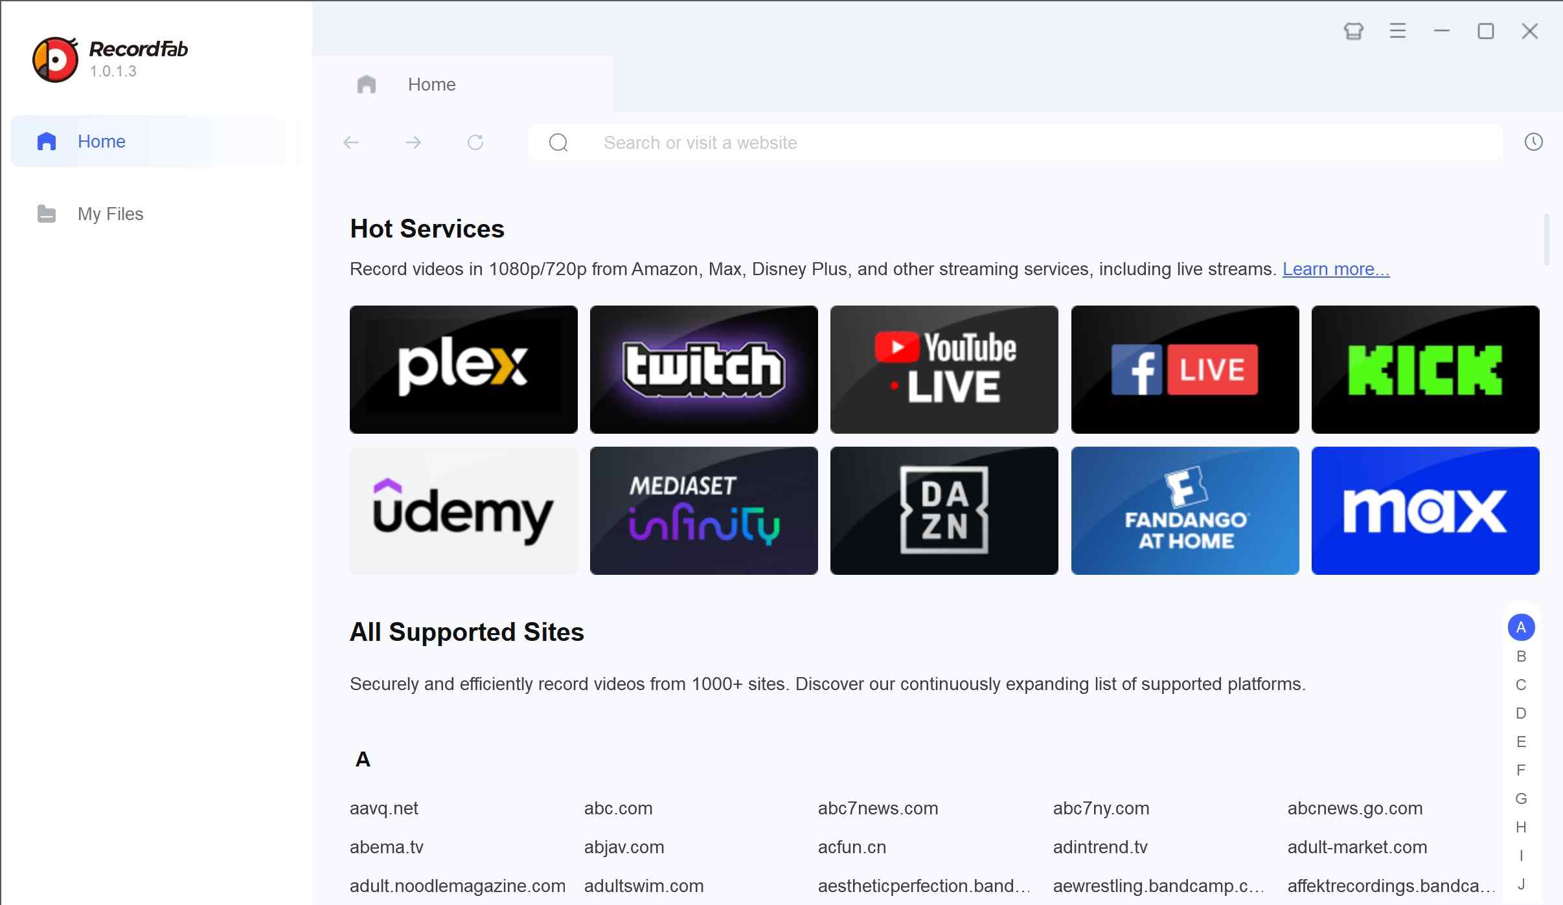The image size is (1563, 905).
Task: Open the Learn more link
Action: point(1336,269)
